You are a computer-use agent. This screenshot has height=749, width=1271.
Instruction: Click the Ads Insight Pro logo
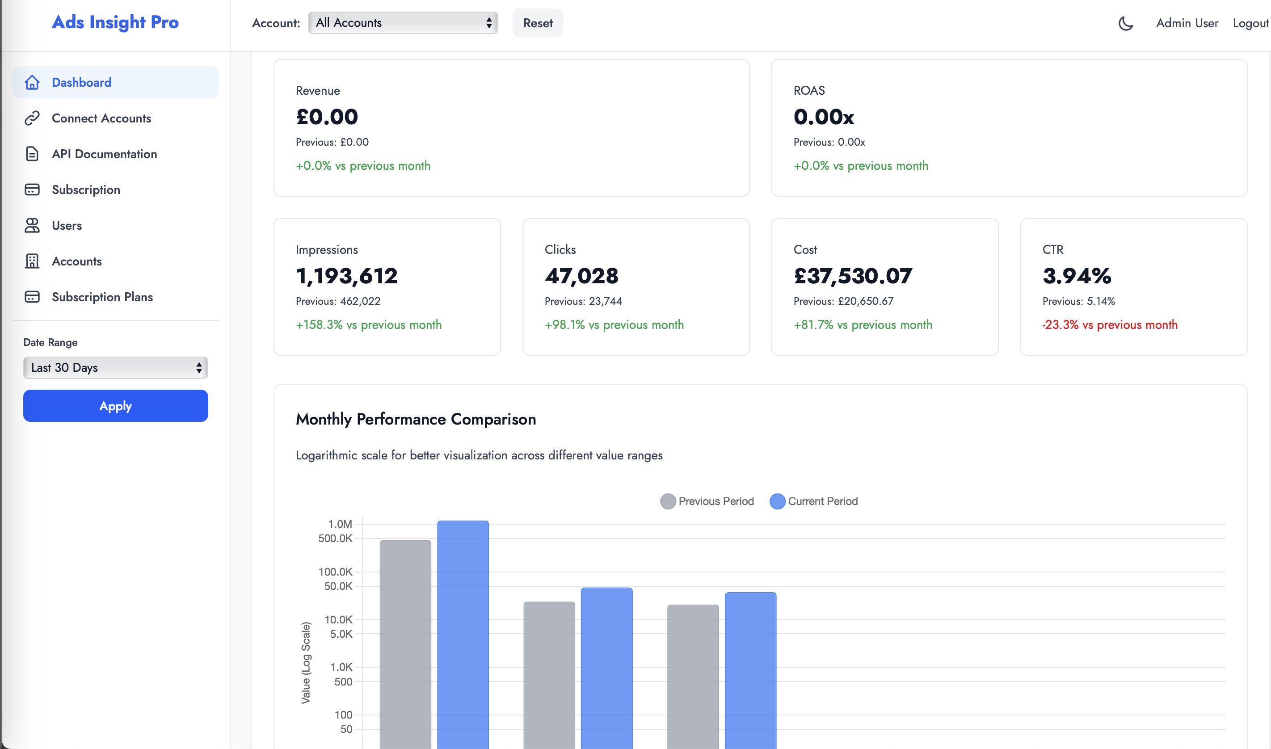[x=115, y=22]
